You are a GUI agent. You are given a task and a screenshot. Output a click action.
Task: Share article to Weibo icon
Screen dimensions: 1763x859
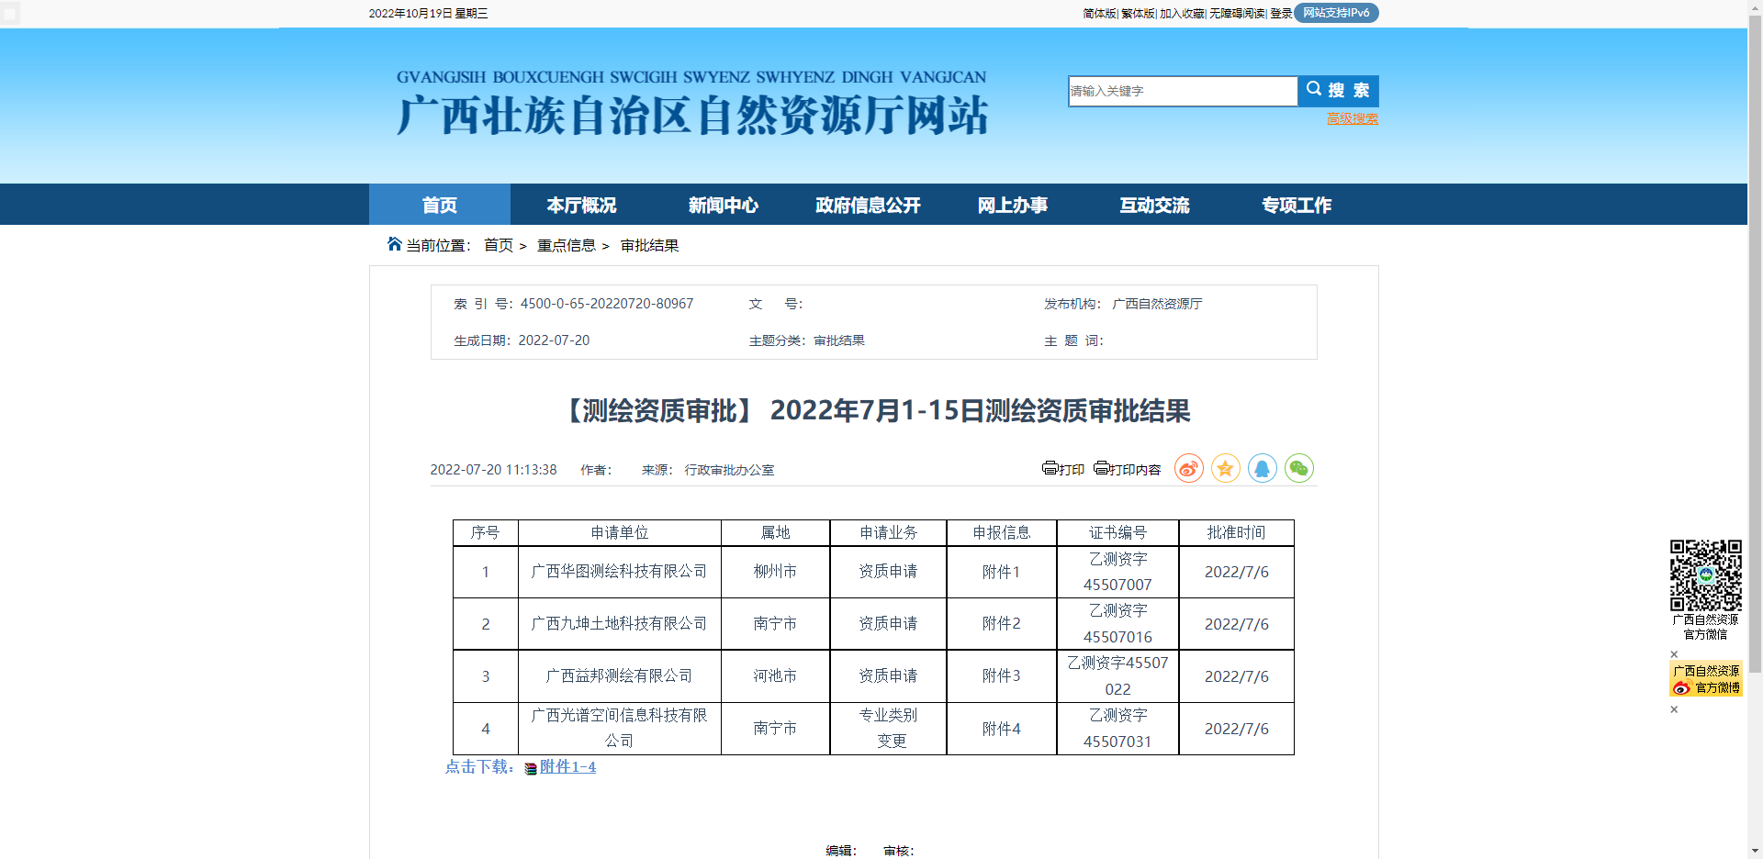pyautogui.click(x=1188, y=468)
